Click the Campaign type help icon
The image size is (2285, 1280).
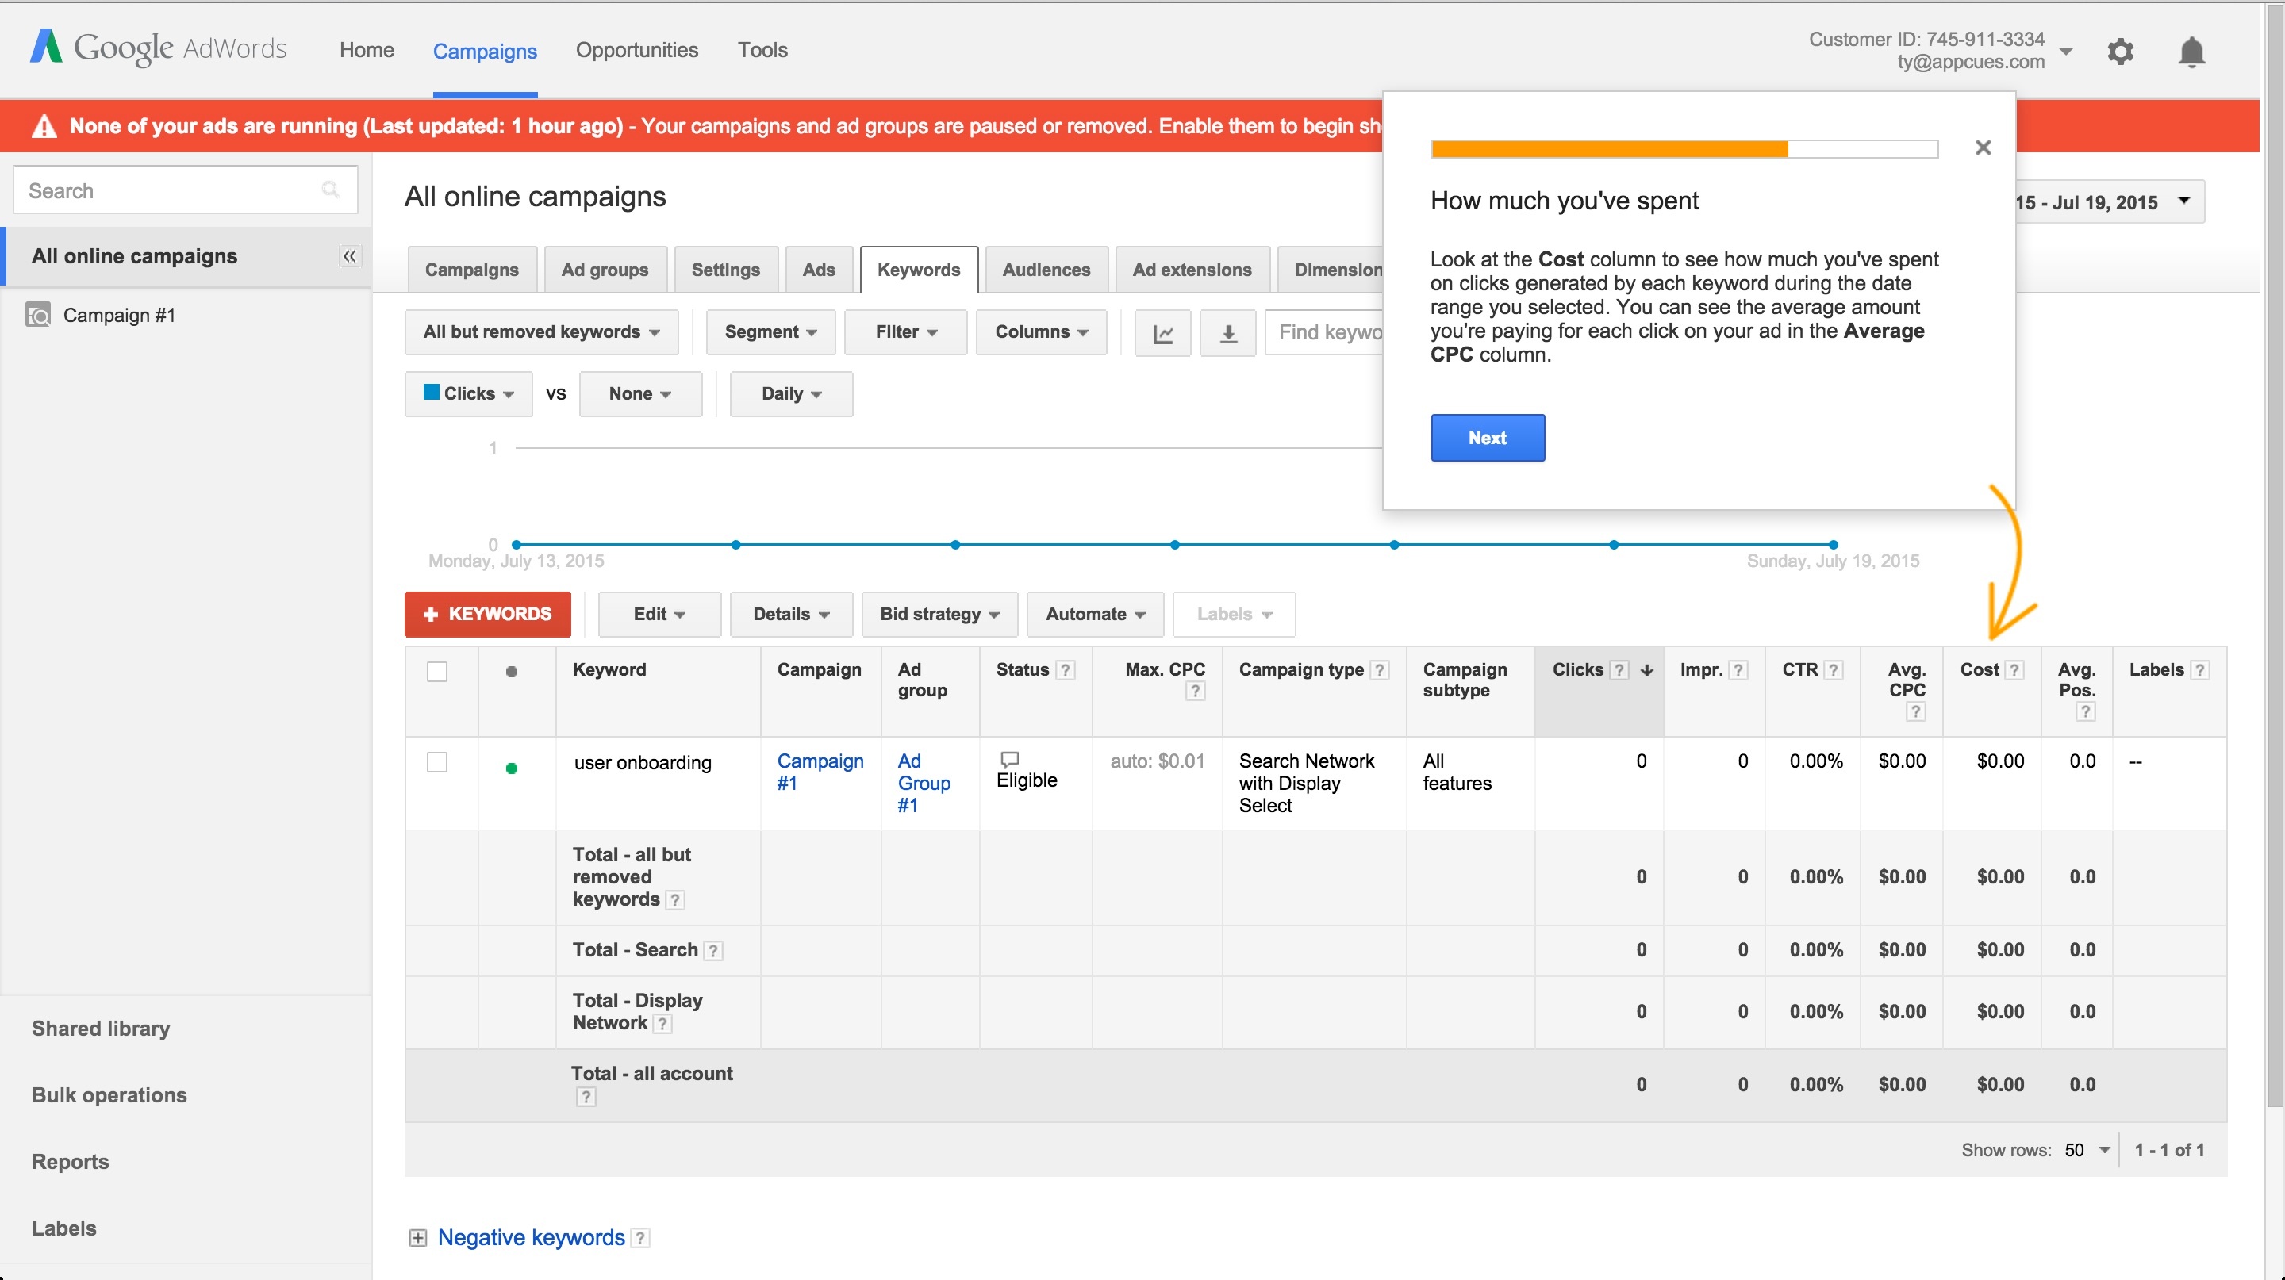[1380, 670]
